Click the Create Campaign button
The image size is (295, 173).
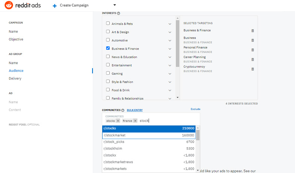coord(74,5)
